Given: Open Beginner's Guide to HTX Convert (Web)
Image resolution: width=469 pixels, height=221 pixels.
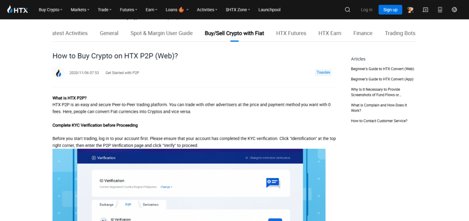Looking at the screenshot, I should [382, 69].
